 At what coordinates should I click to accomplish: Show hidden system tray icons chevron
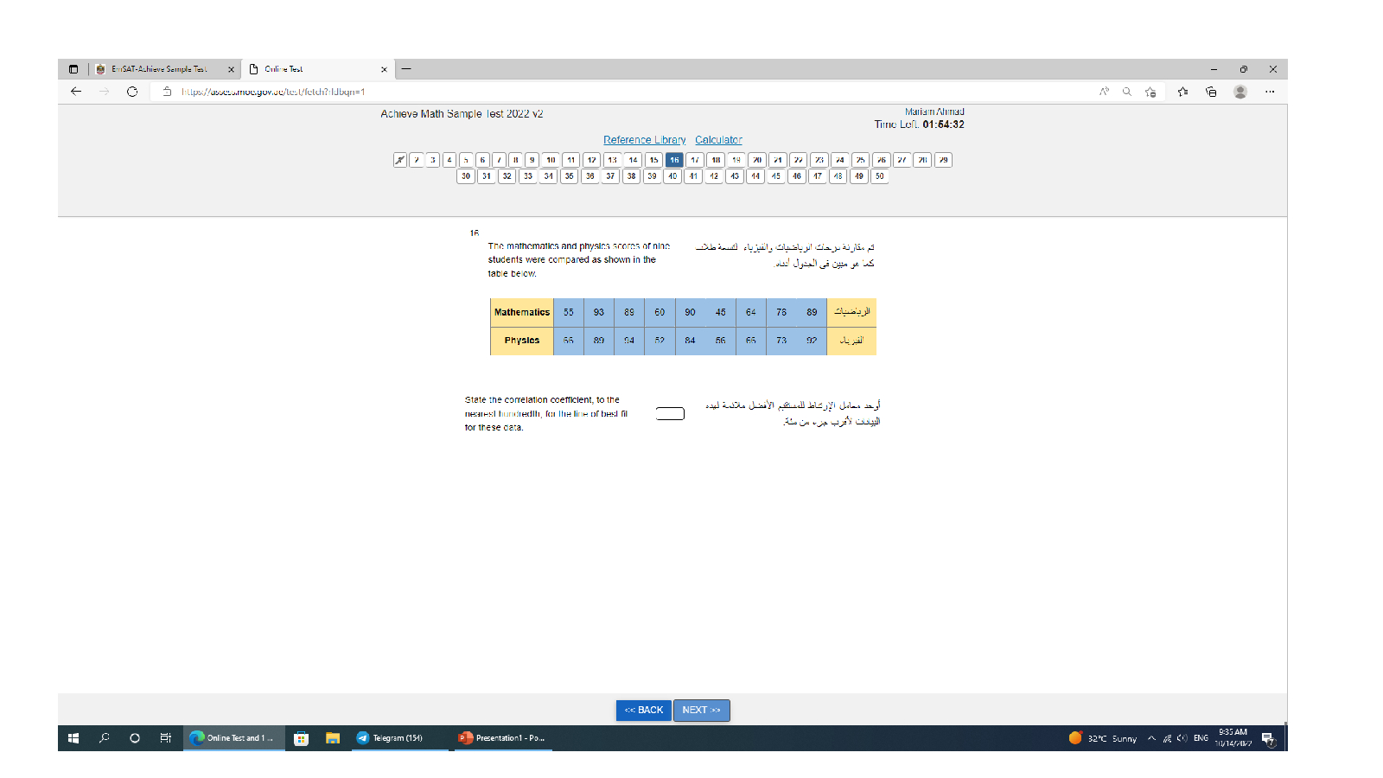pyautogui.click(x=1151, y=738)
